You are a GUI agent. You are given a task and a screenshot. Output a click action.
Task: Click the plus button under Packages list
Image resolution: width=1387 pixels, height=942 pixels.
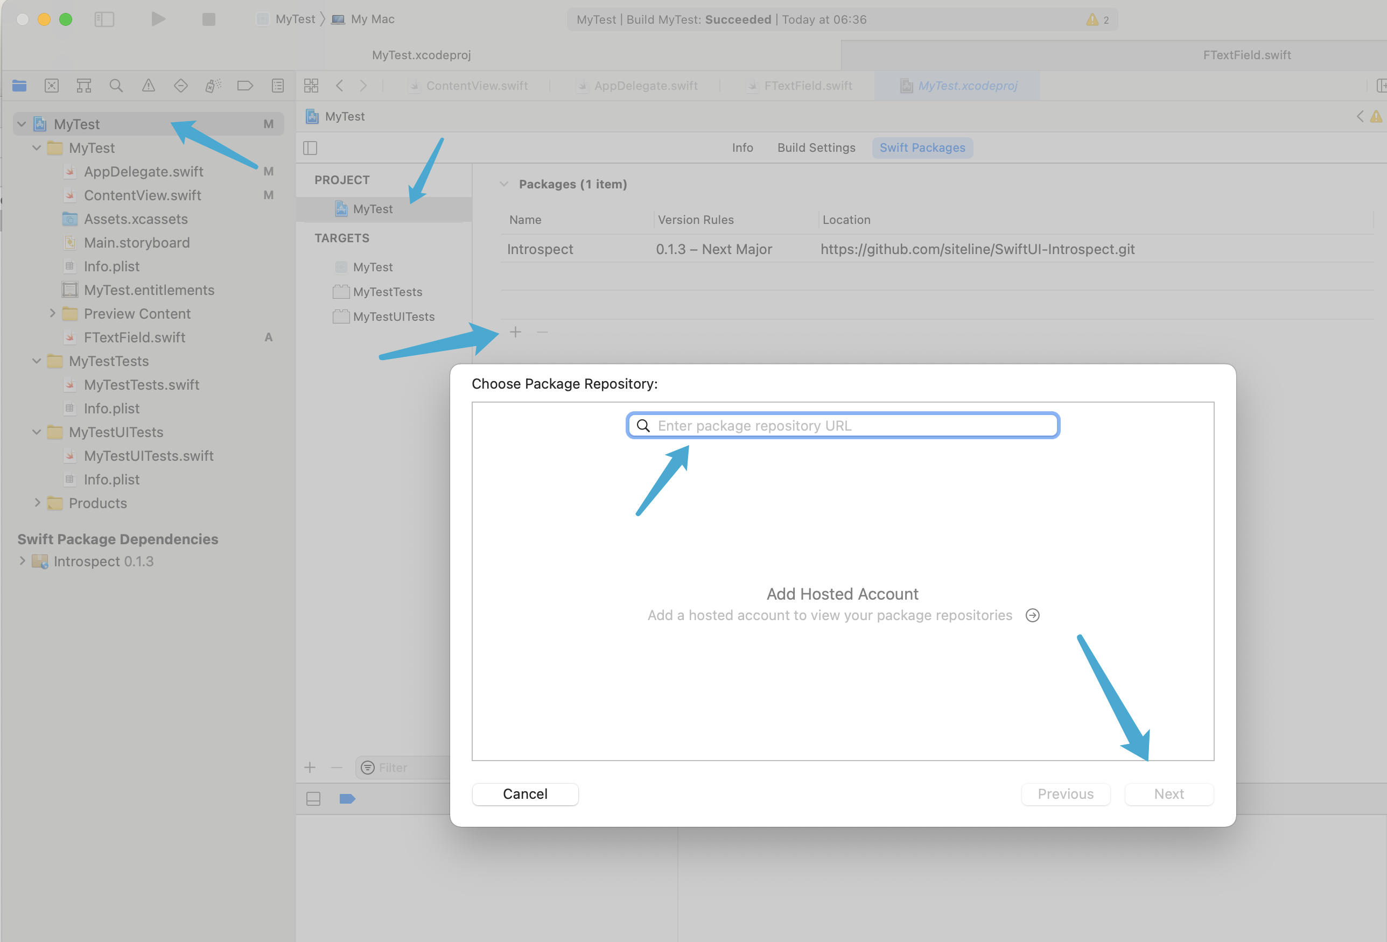[516, 332]
